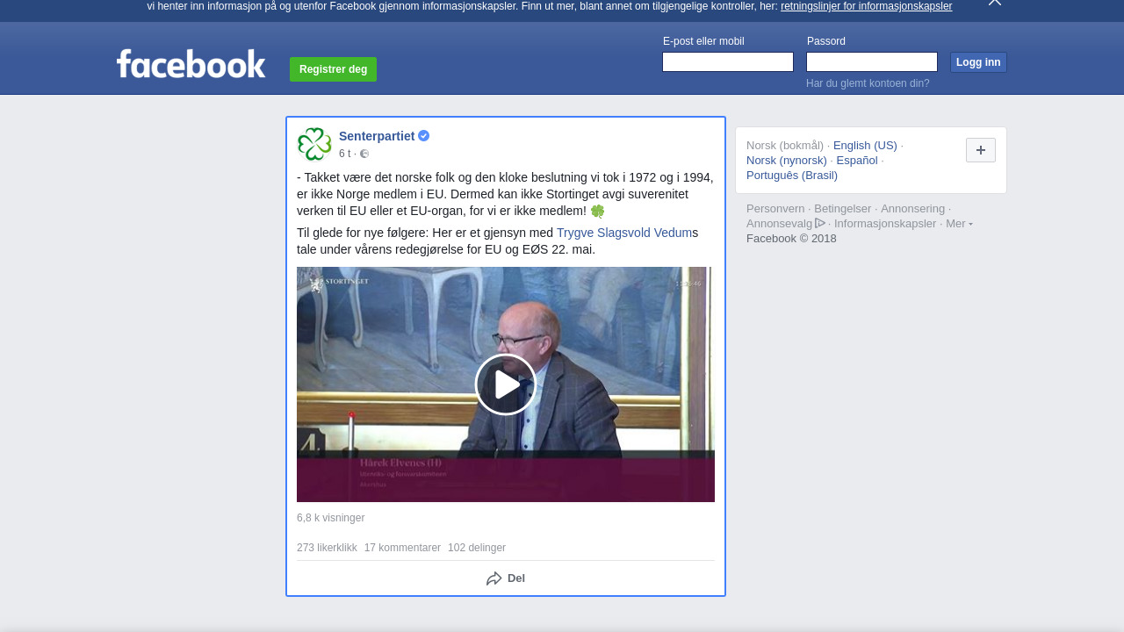Open Senterpartiet's clover profile picture
This screenshot has width=1124, height=632.
click(x=314, y=144)
